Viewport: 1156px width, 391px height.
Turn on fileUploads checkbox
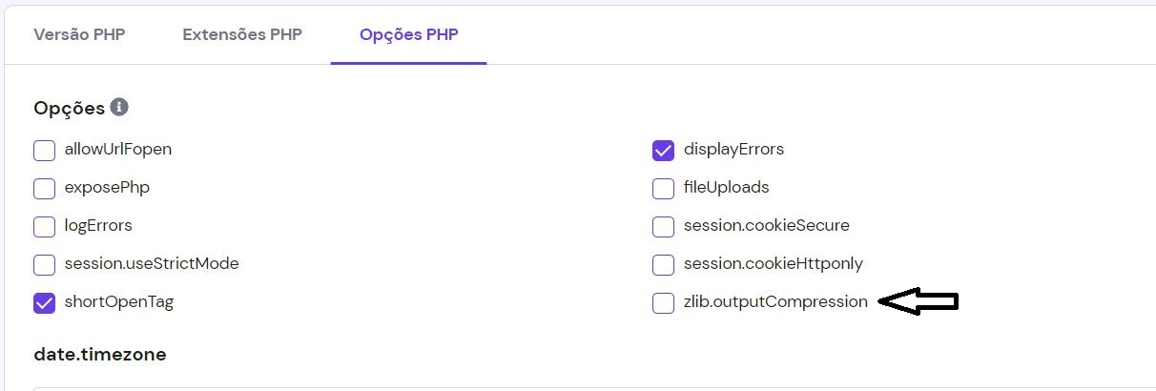coord(663,188)
